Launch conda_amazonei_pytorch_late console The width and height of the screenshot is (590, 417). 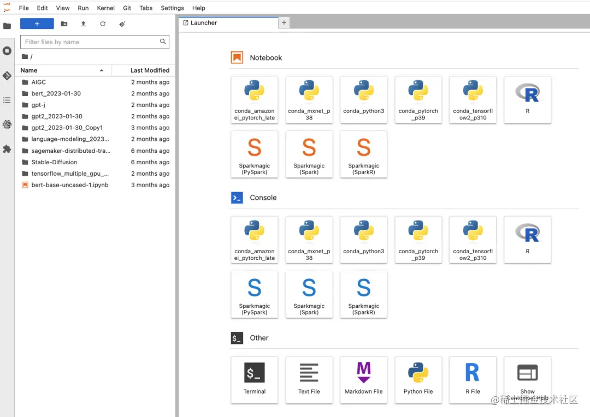point(255,240)
